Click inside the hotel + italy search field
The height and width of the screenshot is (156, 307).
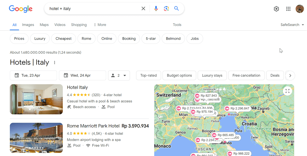[x=94, y=8]
